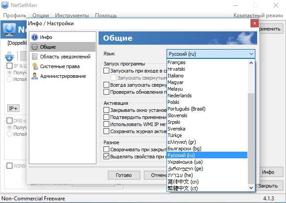
Task: Enable Использовать WMI IP метод checkbox
Action: [106, 124]
